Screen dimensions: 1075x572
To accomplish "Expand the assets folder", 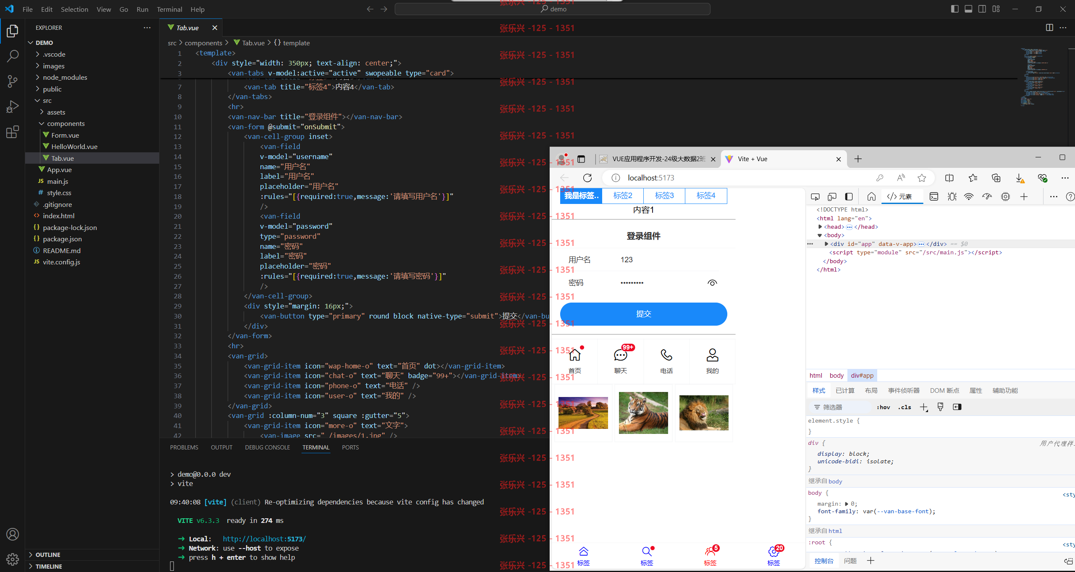I will 42,112.
